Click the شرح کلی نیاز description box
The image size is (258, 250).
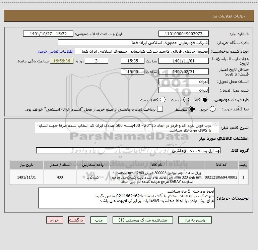click(127, 128)
